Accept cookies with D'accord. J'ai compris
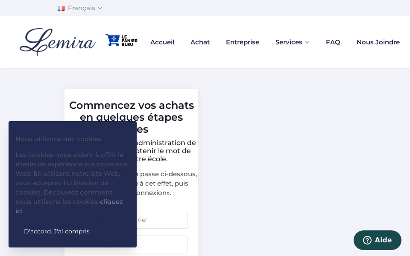410x256 pixels. 57,231
